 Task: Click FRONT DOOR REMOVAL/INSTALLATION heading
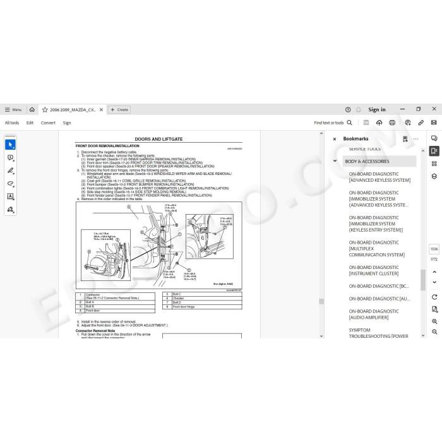coord(107,146)
